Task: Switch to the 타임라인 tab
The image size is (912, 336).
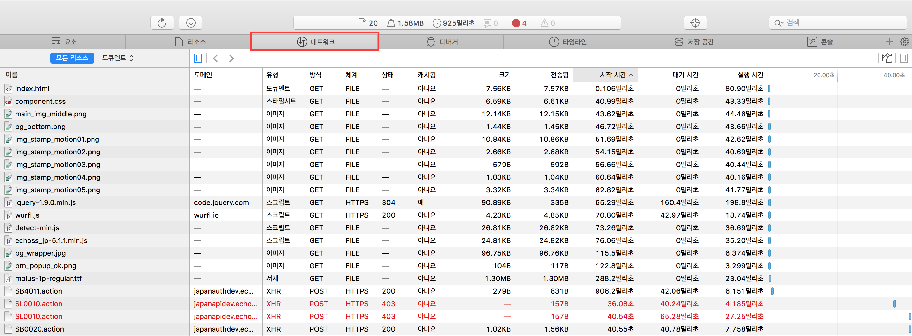Action: coord(567,42)
